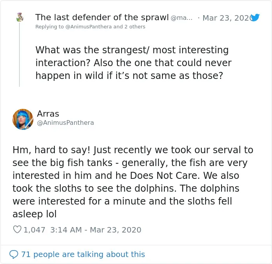Open the 'Arras' display name
Screen dimensions: 272x264
click(48, 114)
